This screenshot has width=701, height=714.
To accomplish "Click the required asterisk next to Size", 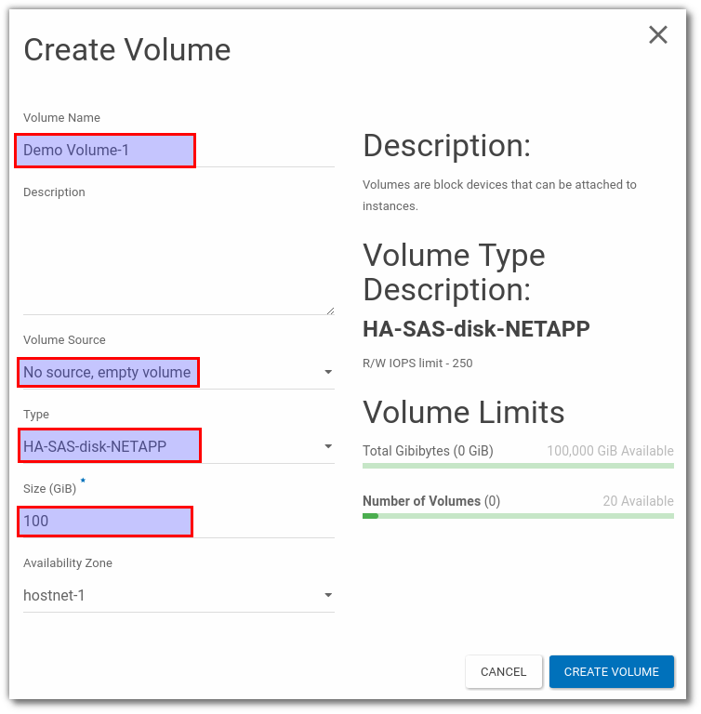I will 83,482.
